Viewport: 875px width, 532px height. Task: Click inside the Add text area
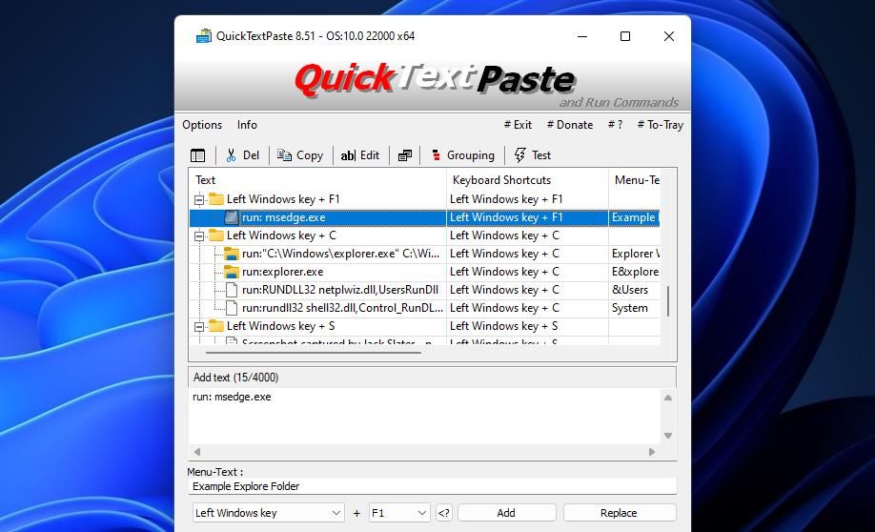(x=425, y=417)
